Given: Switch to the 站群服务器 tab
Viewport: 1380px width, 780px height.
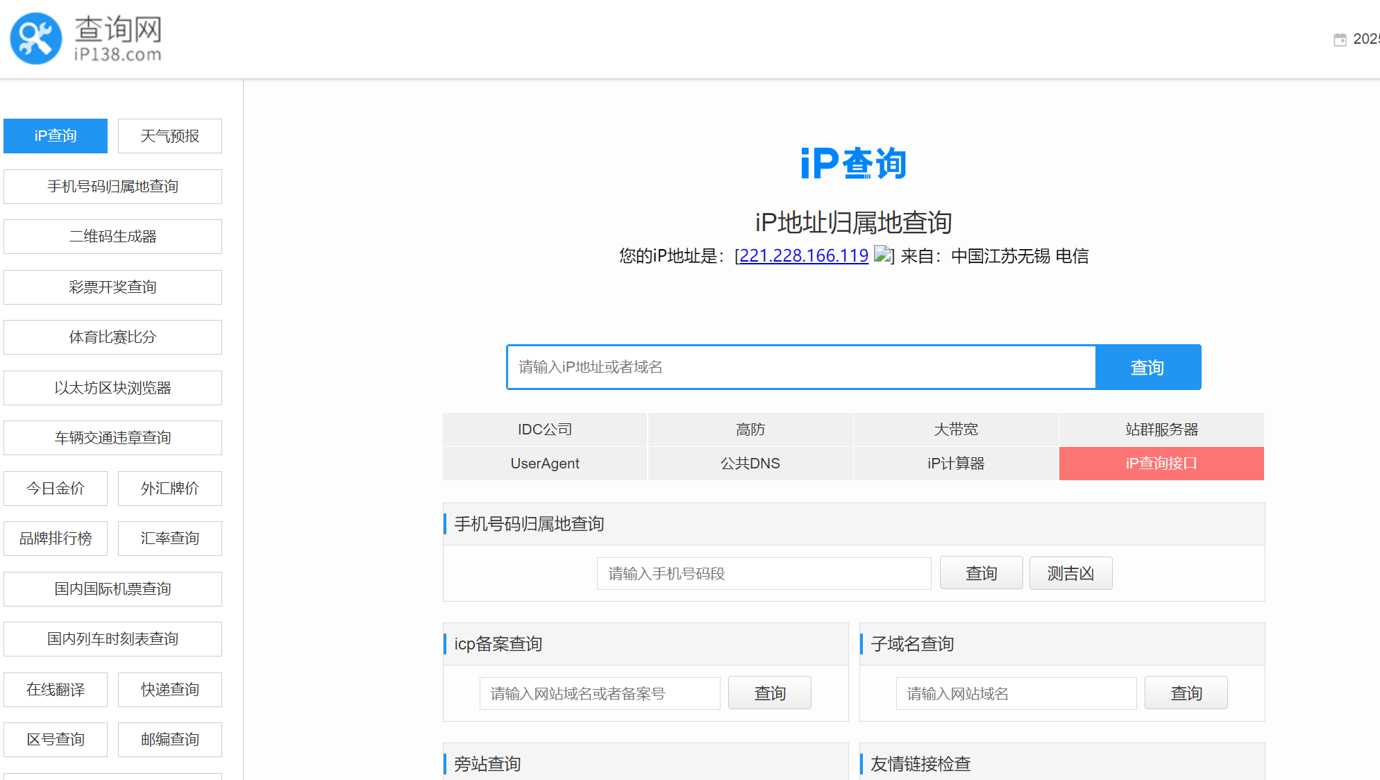Looking at the screenshot, I should (x=1161, y=429).
